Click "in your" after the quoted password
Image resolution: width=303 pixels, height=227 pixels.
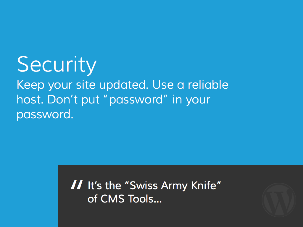(x=191, y=100)
